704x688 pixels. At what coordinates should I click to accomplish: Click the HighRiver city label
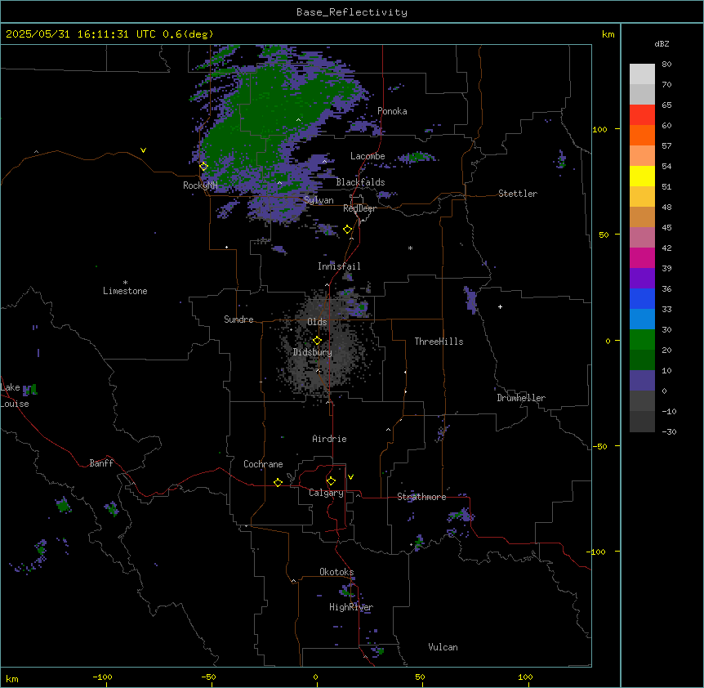351,607
